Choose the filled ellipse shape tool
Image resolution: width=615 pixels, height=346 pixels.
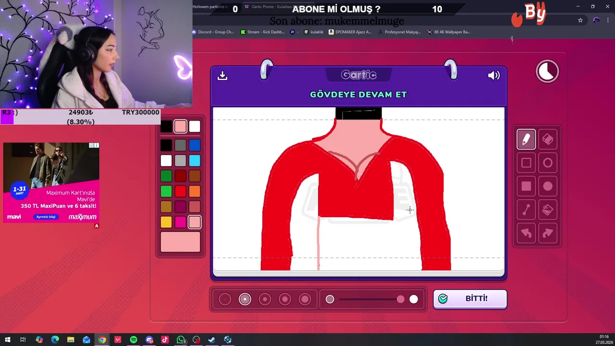point(548,186)
